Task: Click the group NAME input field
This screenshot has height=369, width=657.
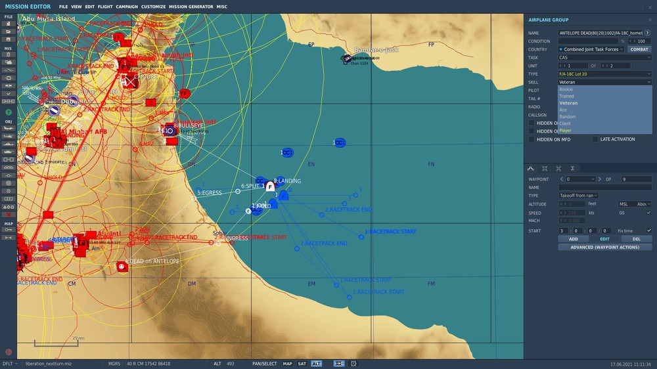Action: coord(601,33)
